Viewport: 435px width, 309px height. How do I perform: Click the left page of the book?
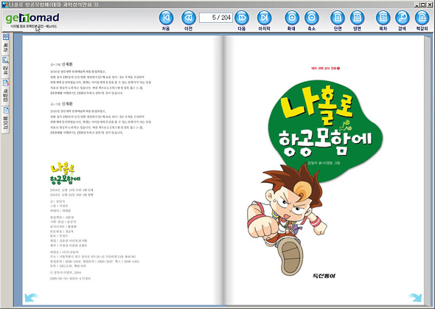122,170
